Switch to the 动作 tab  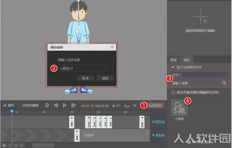[x=187, y=60]
